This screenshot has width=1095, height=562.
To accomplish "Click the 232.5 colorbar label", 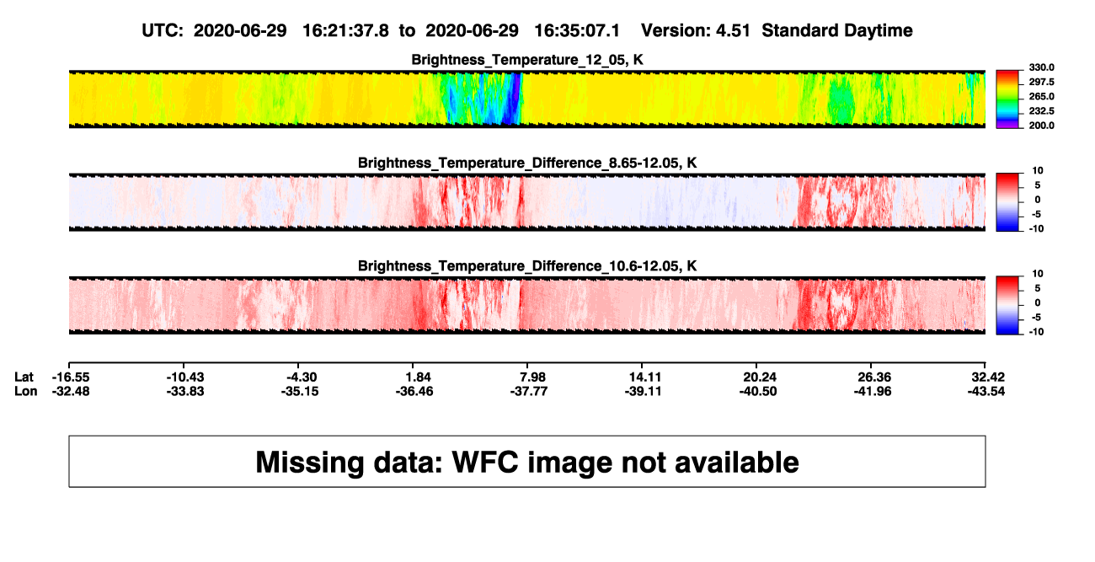I will [x=1041, y=111].
